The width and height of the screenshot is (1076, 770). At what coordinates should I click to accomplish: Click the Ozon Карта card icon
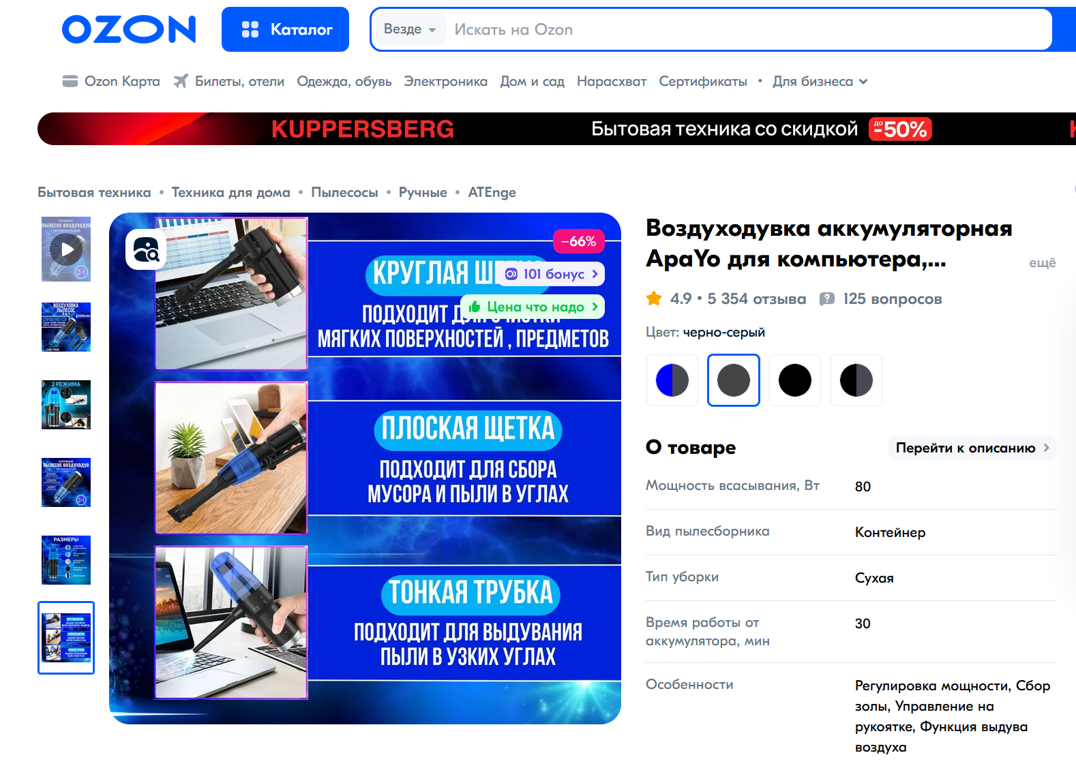coord(70,81)
